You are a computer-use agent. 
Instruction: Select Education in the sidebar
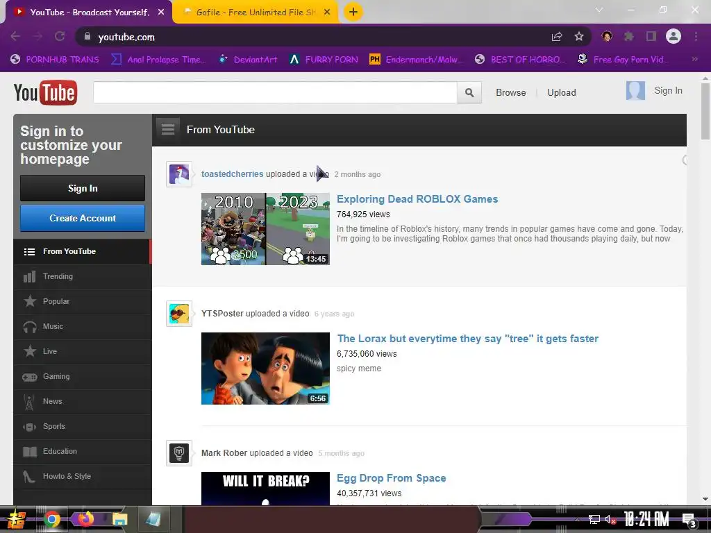[83, 451]
